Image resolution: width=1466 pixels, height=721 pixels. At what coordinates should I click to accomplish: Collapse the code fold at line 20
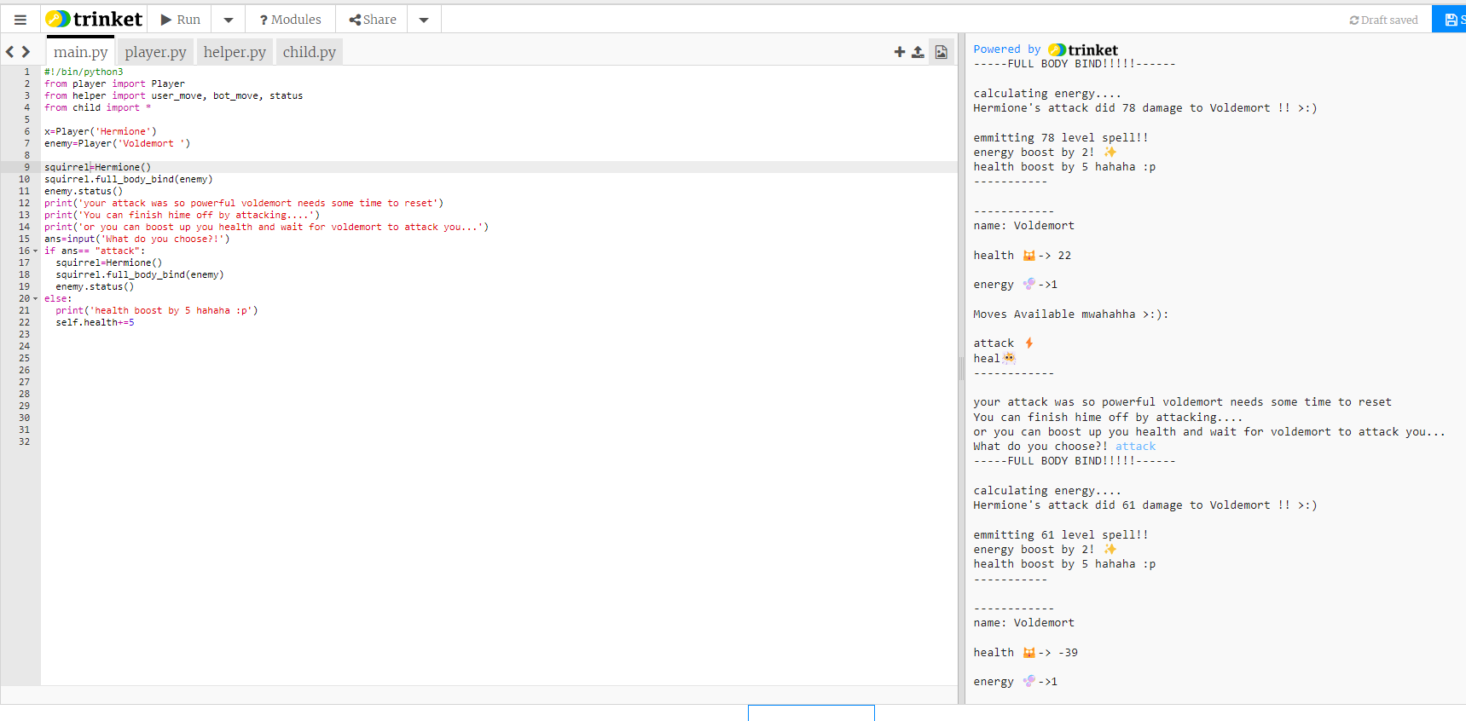(x=35, y=299)
